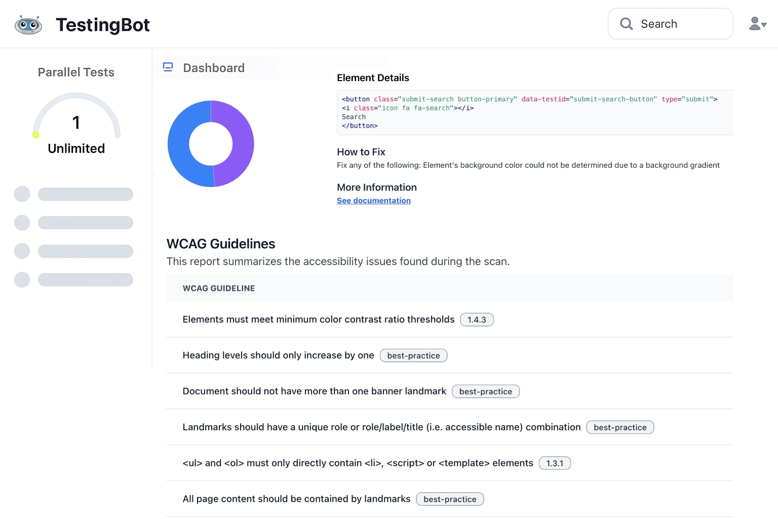
Task: Select the color contrast ratio thresholds row
Action: (450, 320)
